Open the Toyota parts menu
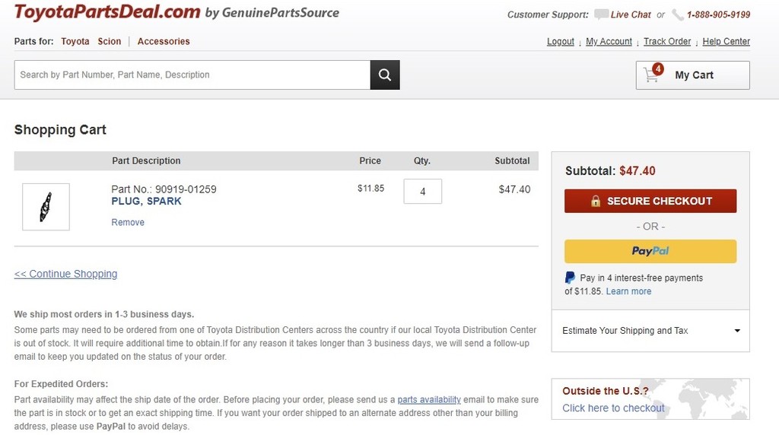 pyautogui.click(x=75, y=41)
